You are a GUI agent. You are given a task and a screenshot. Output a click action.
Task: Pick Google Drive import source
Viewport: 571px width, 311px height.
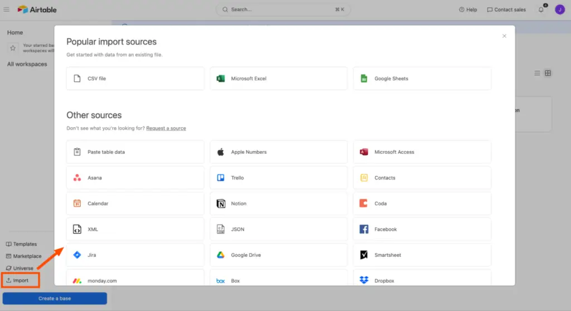279,255
